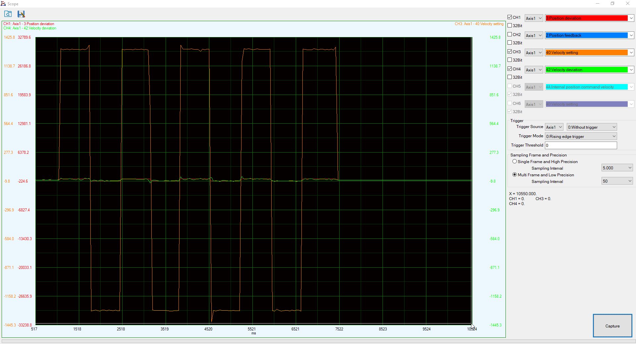Uncheck the CH3 channel checkbox
The image size is (636, 344).
coord(509,52)
